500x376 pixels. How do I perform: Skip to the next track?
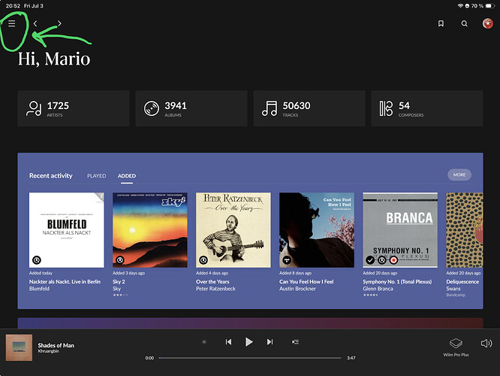point(270,342)
